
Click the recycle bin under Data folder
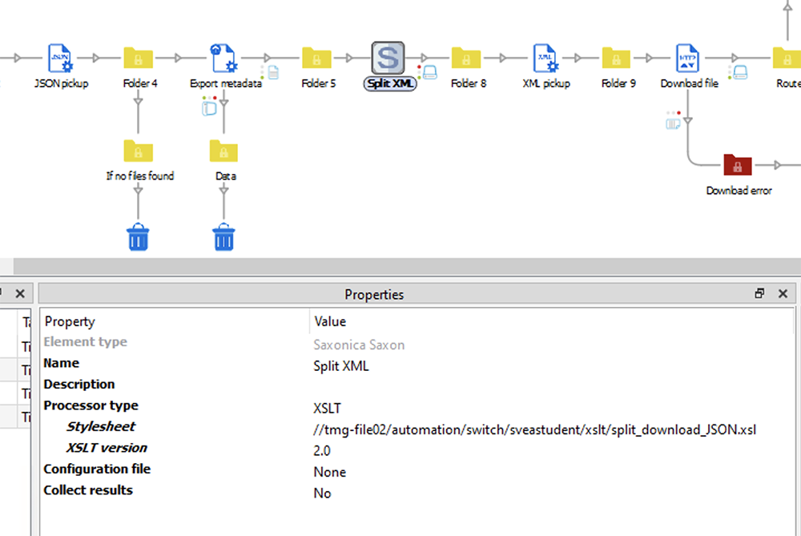[x=223, y=237]
